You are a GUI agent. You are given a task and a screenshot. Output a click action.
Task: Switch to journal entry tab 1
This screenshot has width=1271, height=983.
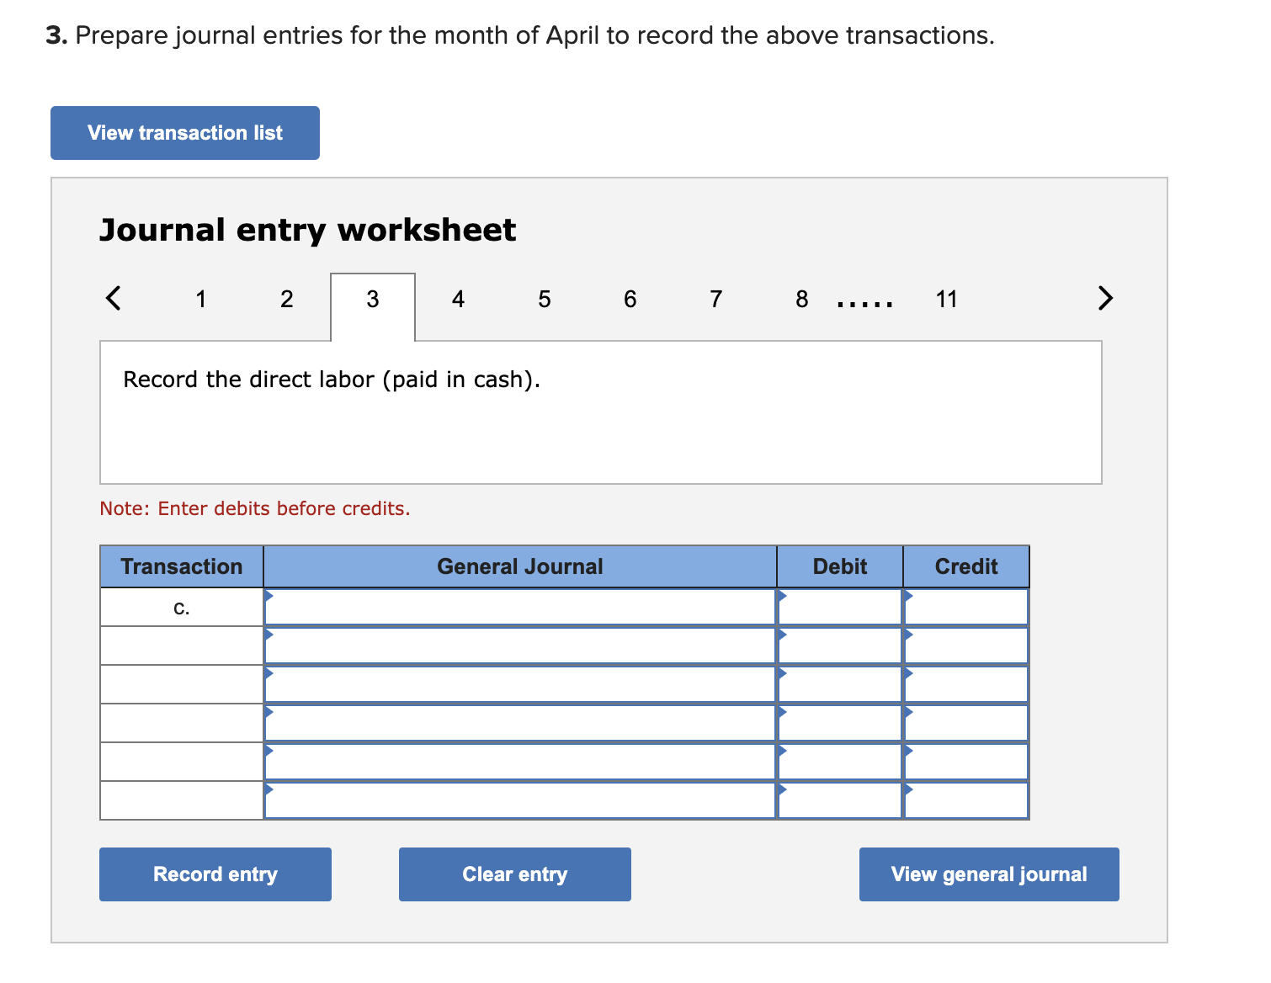coord(200,299)
